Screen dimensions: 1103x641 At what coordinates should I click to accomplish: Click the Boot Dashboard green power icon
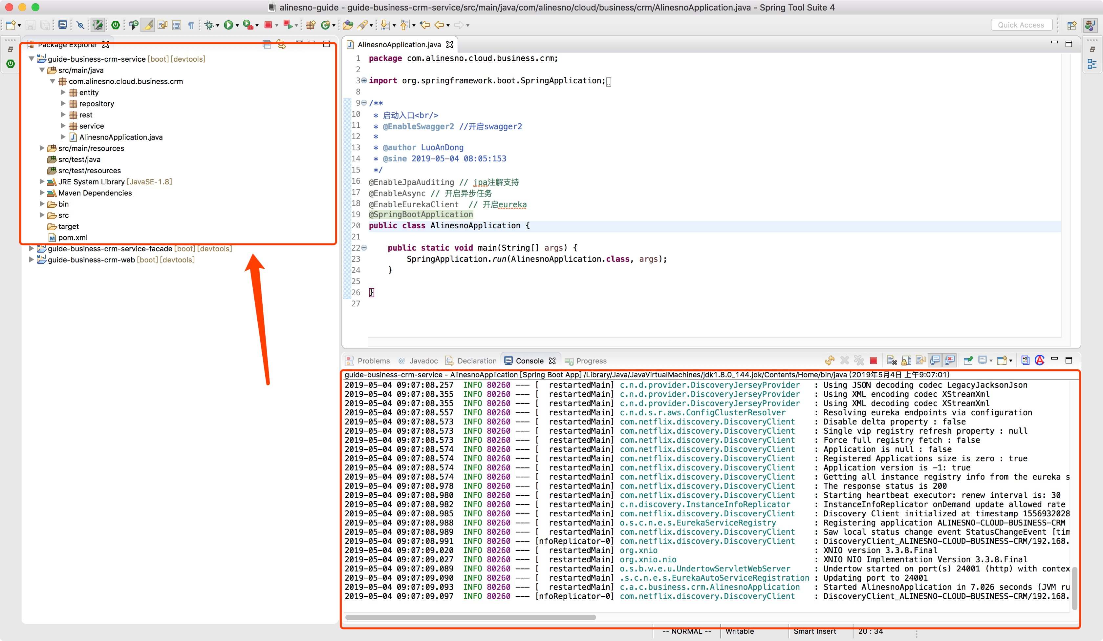[116, 25]
